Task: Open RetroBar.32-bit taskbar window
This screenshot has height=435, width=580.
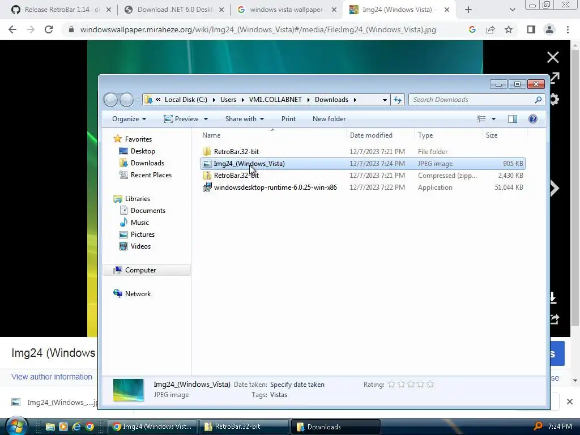Action: (244, 427)
